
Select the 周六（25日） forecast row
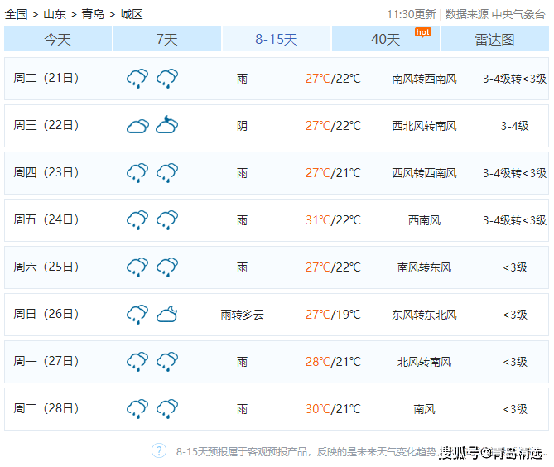point(277,267)
